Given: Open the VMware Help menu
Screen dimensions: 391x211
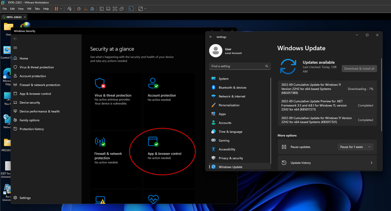Looking at the screenshot, I should pyautogui.click(x=46, y=9).
